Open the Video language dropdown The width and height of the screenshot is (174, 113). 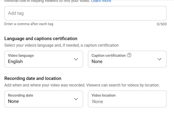(x=44, y=59)
